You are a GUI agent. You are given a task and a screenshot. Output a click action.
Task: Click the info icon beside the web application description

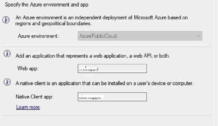pyautogui.click(x=7, y=54)
